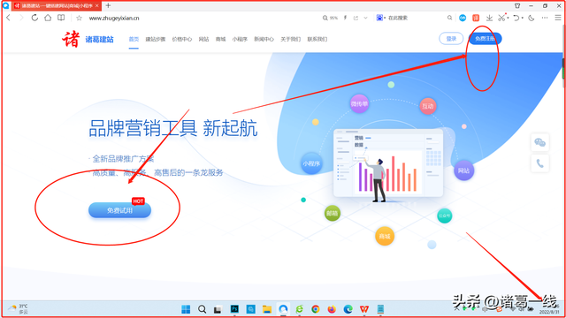The width and height of the screenshot is (566, 318).
Task: Open the three-dots more tools menu
Action: click(545, 18)
